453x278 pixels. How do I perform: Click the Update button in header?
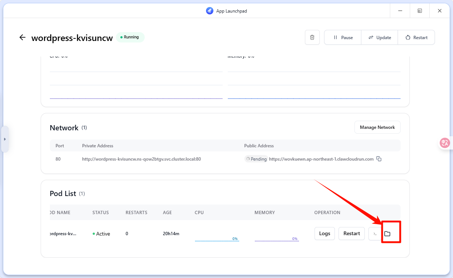380,37
